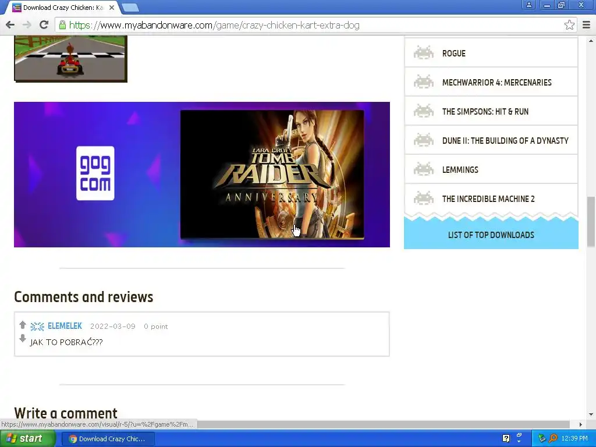Open The Incredible Machine 2 link
The width and height of the screenshot is (596, 447).
pyautogui.click(x=488, y=199)
